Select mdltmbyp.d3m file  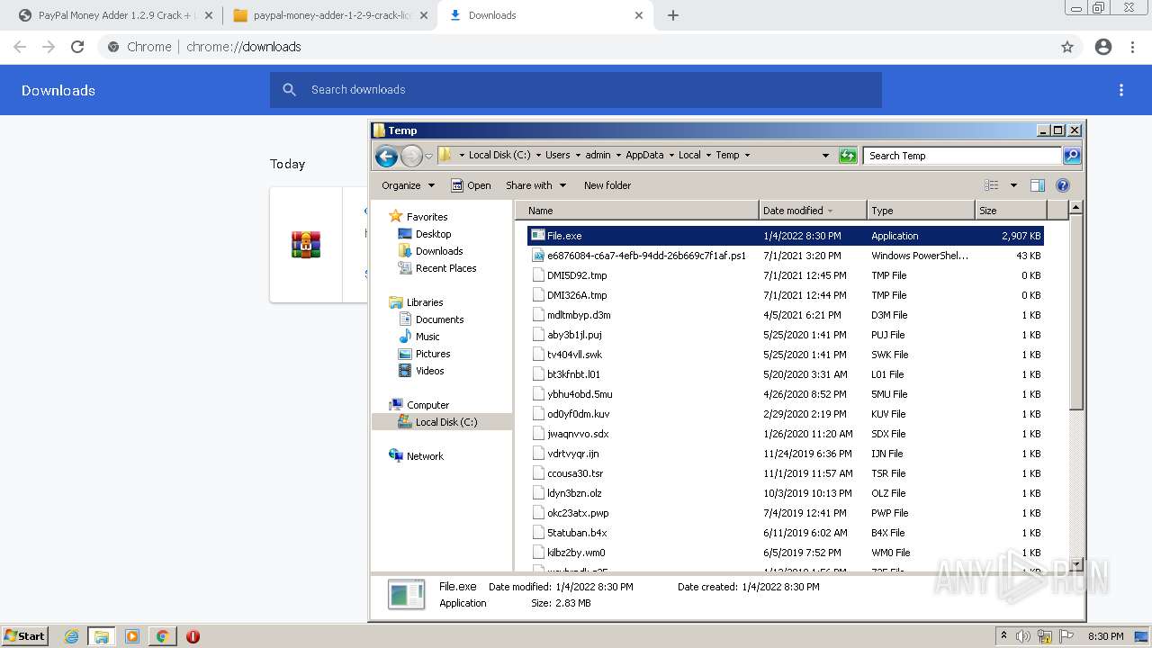tap(786, 315)
